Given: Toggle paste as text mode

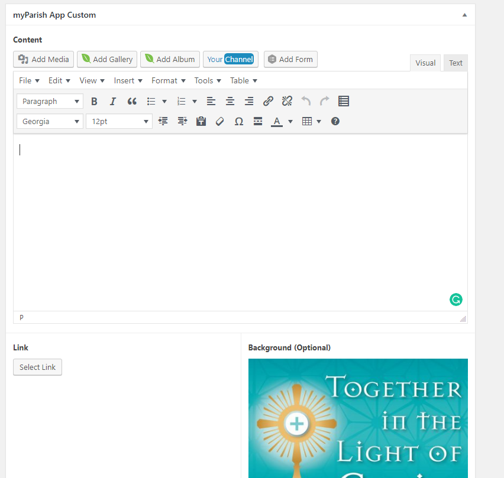Looking at the screenshot, I should 201,121.
